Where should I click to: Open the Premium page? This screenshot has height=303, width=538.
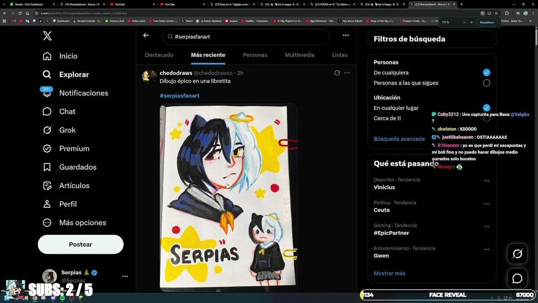66,149
